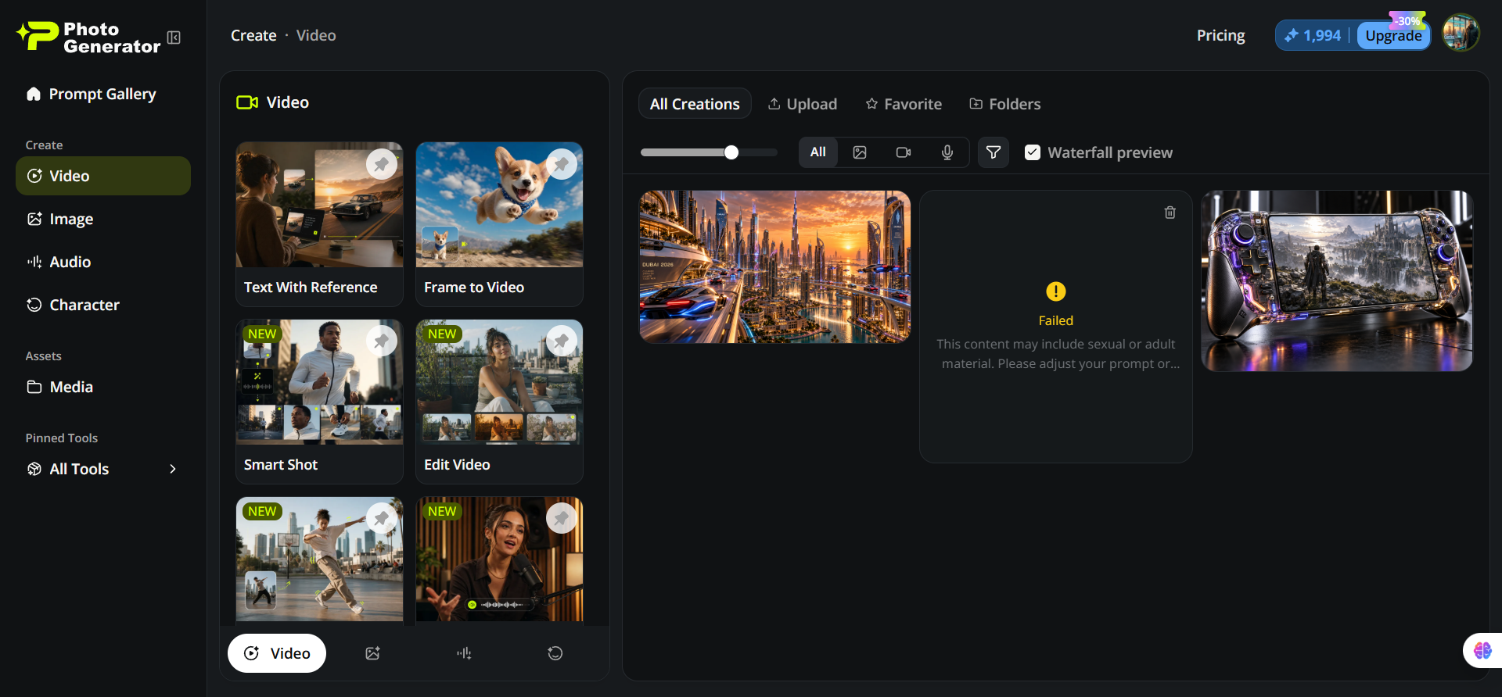Filter creations by image type icon
The height and width of the screenshot is (697, 1502).
tap(860, 152)
